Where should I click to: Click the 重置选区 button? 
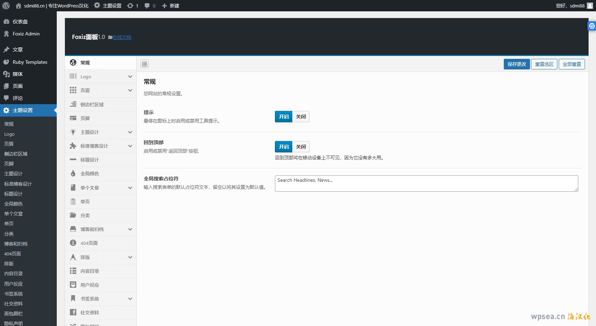pyautogui.click(x=544, y=64)
